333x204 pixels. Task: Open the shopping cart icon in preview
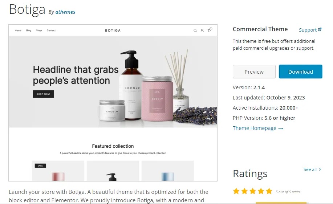coord(210,30)
